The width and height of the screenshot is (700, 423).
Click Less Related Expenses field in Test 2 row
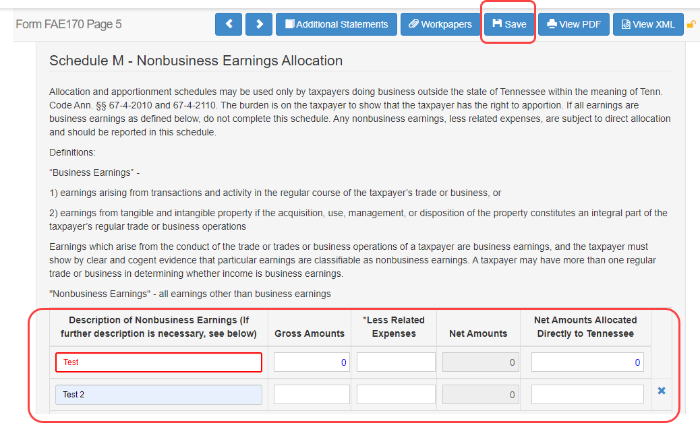tap(396, 395)
